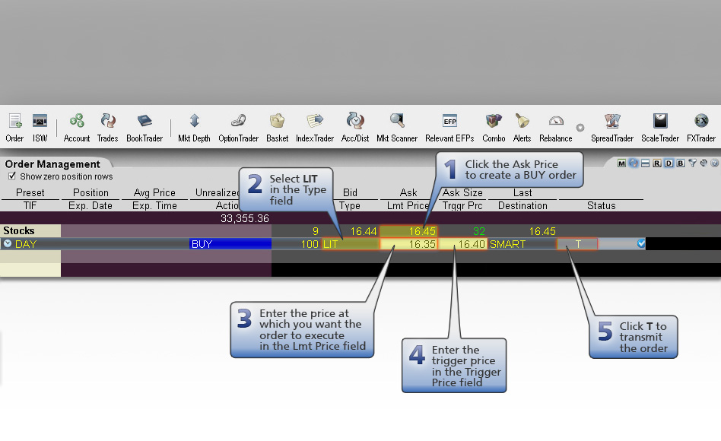
Task: Launch the BookTrader window
Action: point(145,128)
